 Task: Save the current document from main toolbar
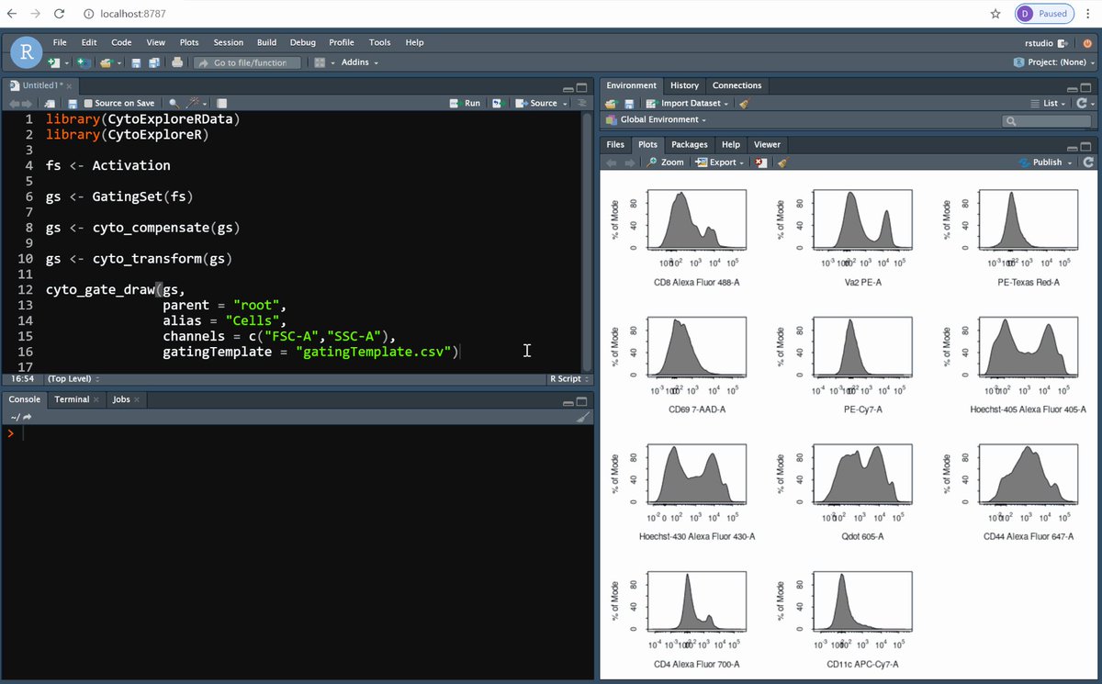pyautogui.click(x=136, y=62)
